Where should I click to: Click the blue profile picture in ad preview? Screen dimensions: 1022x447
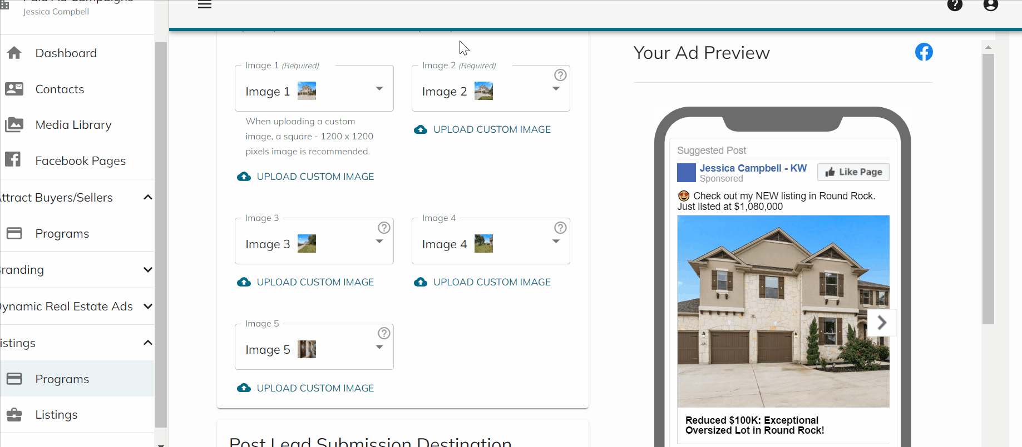[687, 173]
